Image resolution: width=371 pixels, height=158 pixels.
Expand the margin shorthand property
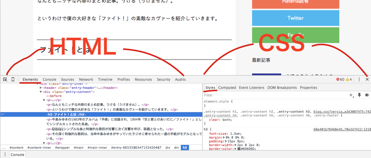point(224,137)
